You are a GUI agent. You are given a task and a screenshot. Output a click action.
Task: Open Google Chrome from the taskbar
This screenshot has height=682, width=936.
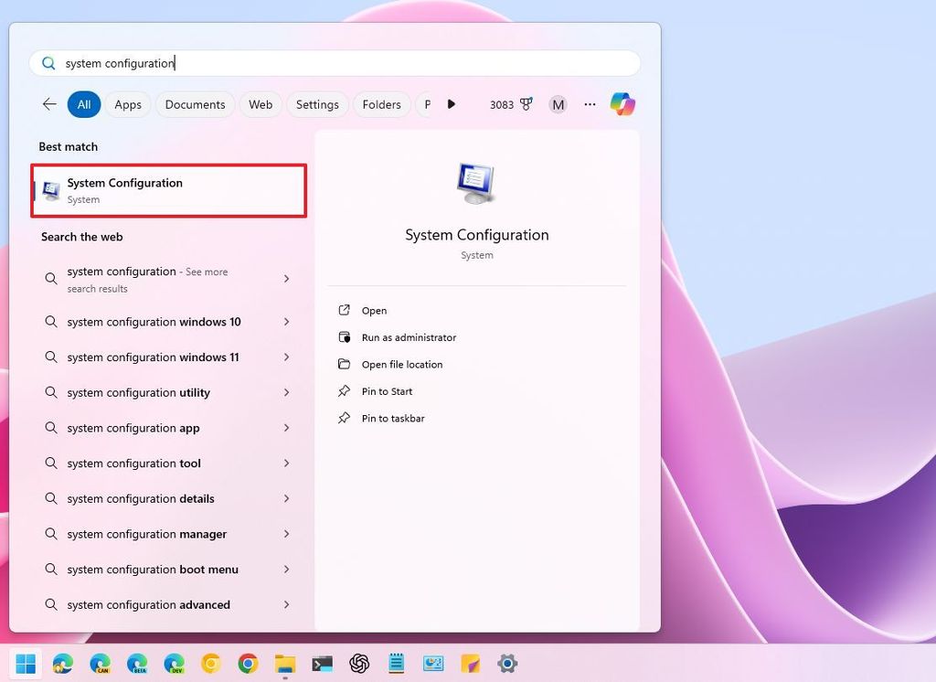[x=248, y=663]
